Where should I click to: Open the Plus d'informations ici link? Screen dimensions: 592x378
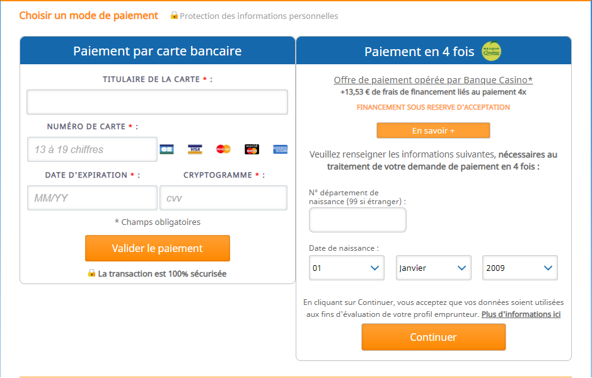tap(521, 314)
